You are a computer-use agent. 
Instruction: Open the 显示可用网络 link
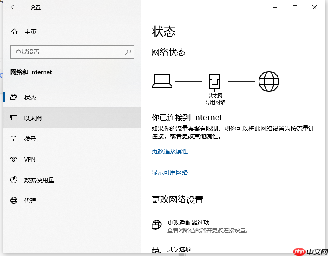pyautogui.click(x=170, y=172)
